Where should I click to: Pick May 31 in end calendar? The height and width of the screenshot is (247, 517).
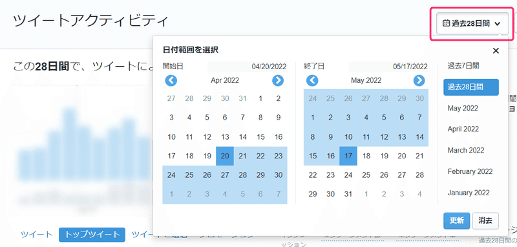click(x=348, y=194)
